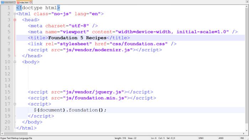
Task: Click the doctype html declaration text
Action: (38, 8)
